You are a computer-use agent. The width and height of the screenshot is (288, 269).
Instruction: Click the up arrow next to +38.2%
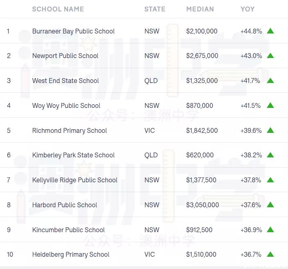coord(270,155)
